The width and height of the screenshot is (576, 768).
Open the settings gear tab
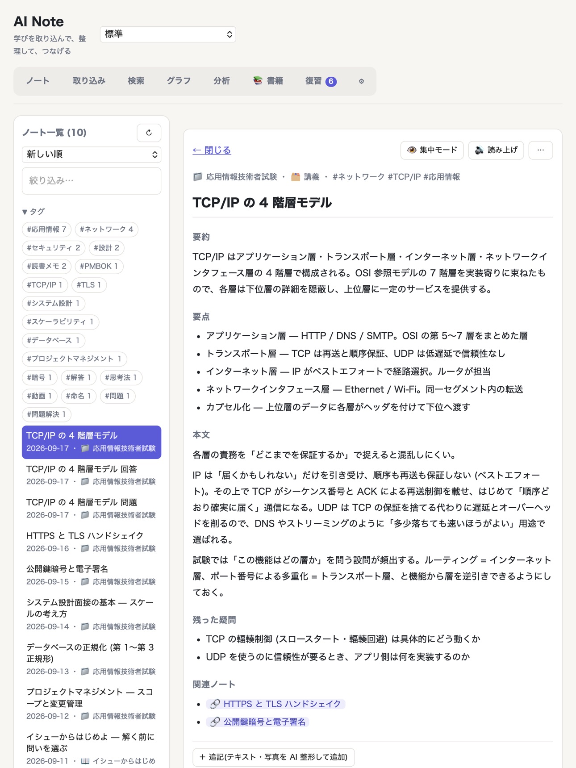(x=361, y=81)
